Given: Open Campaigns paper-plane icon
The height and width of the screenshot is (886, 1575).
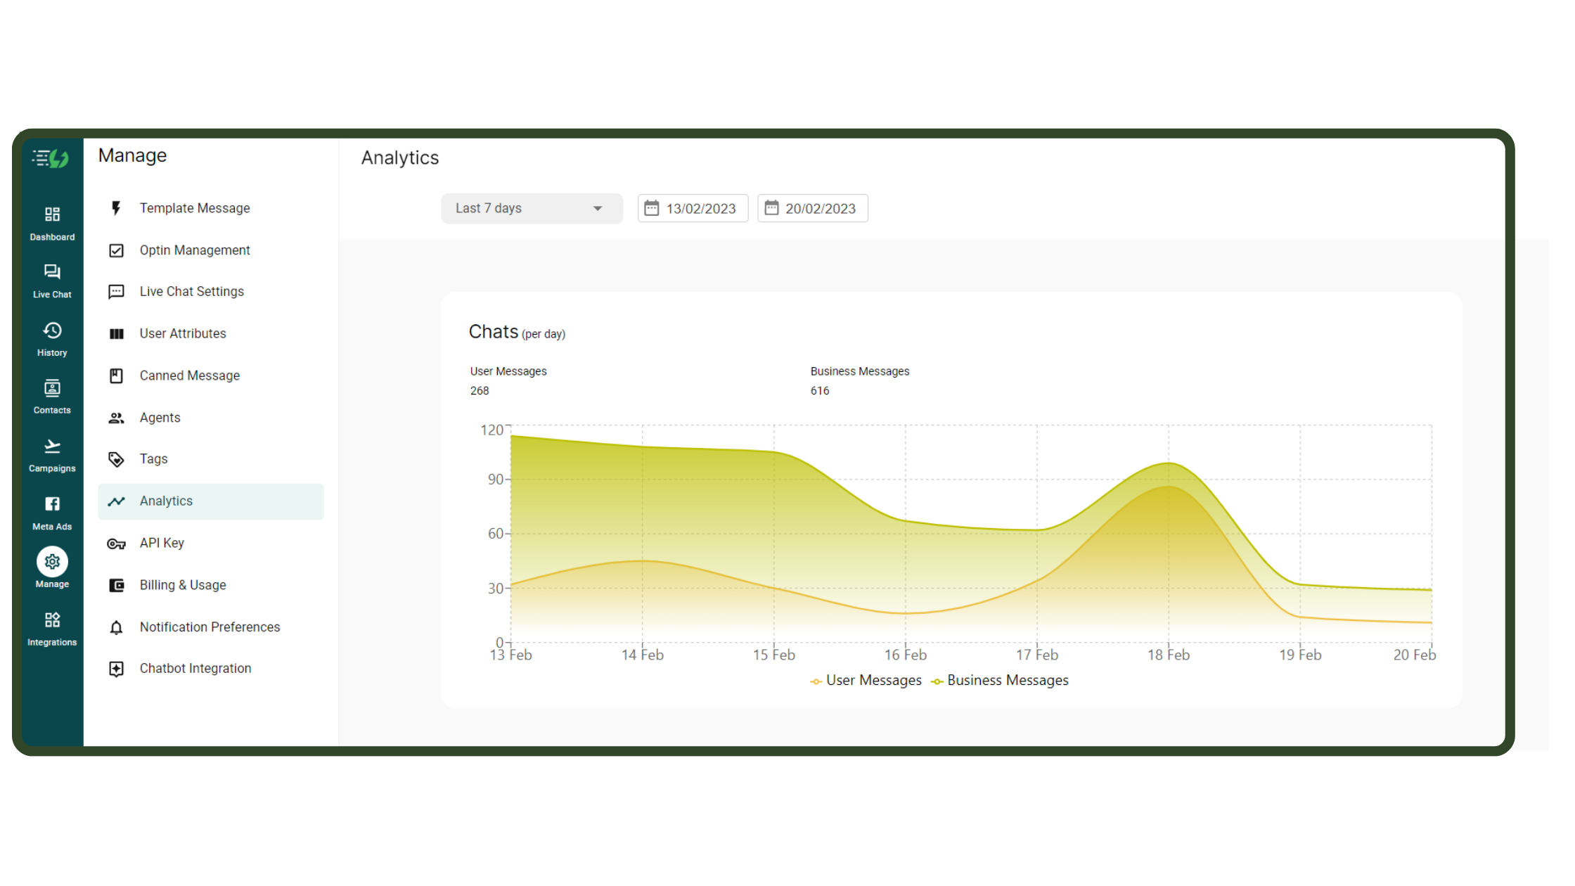Looking at the screenshot, I should (x=52, y=447).
